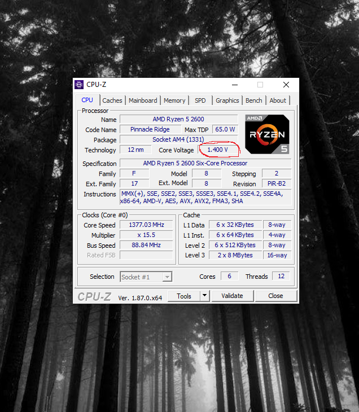Click the Close button at bottom
Image resolution: width=359 pixels, height=412 pixels.
pyautogui.click(x=275, y=296)
